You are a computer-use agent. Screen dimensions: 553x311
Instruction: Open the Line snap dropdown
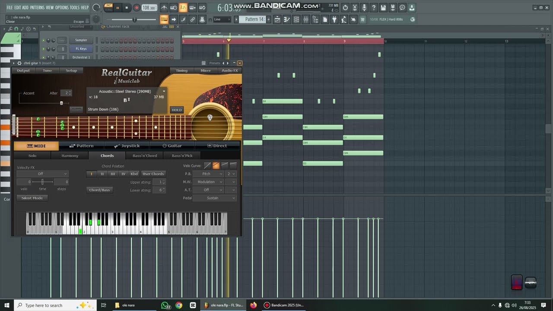(222, 19)
